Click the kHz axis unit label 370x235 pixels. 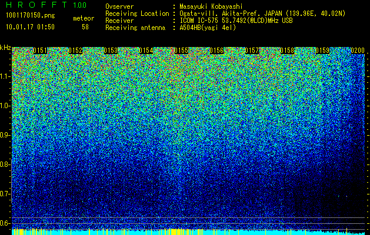[x=5, y=48]
